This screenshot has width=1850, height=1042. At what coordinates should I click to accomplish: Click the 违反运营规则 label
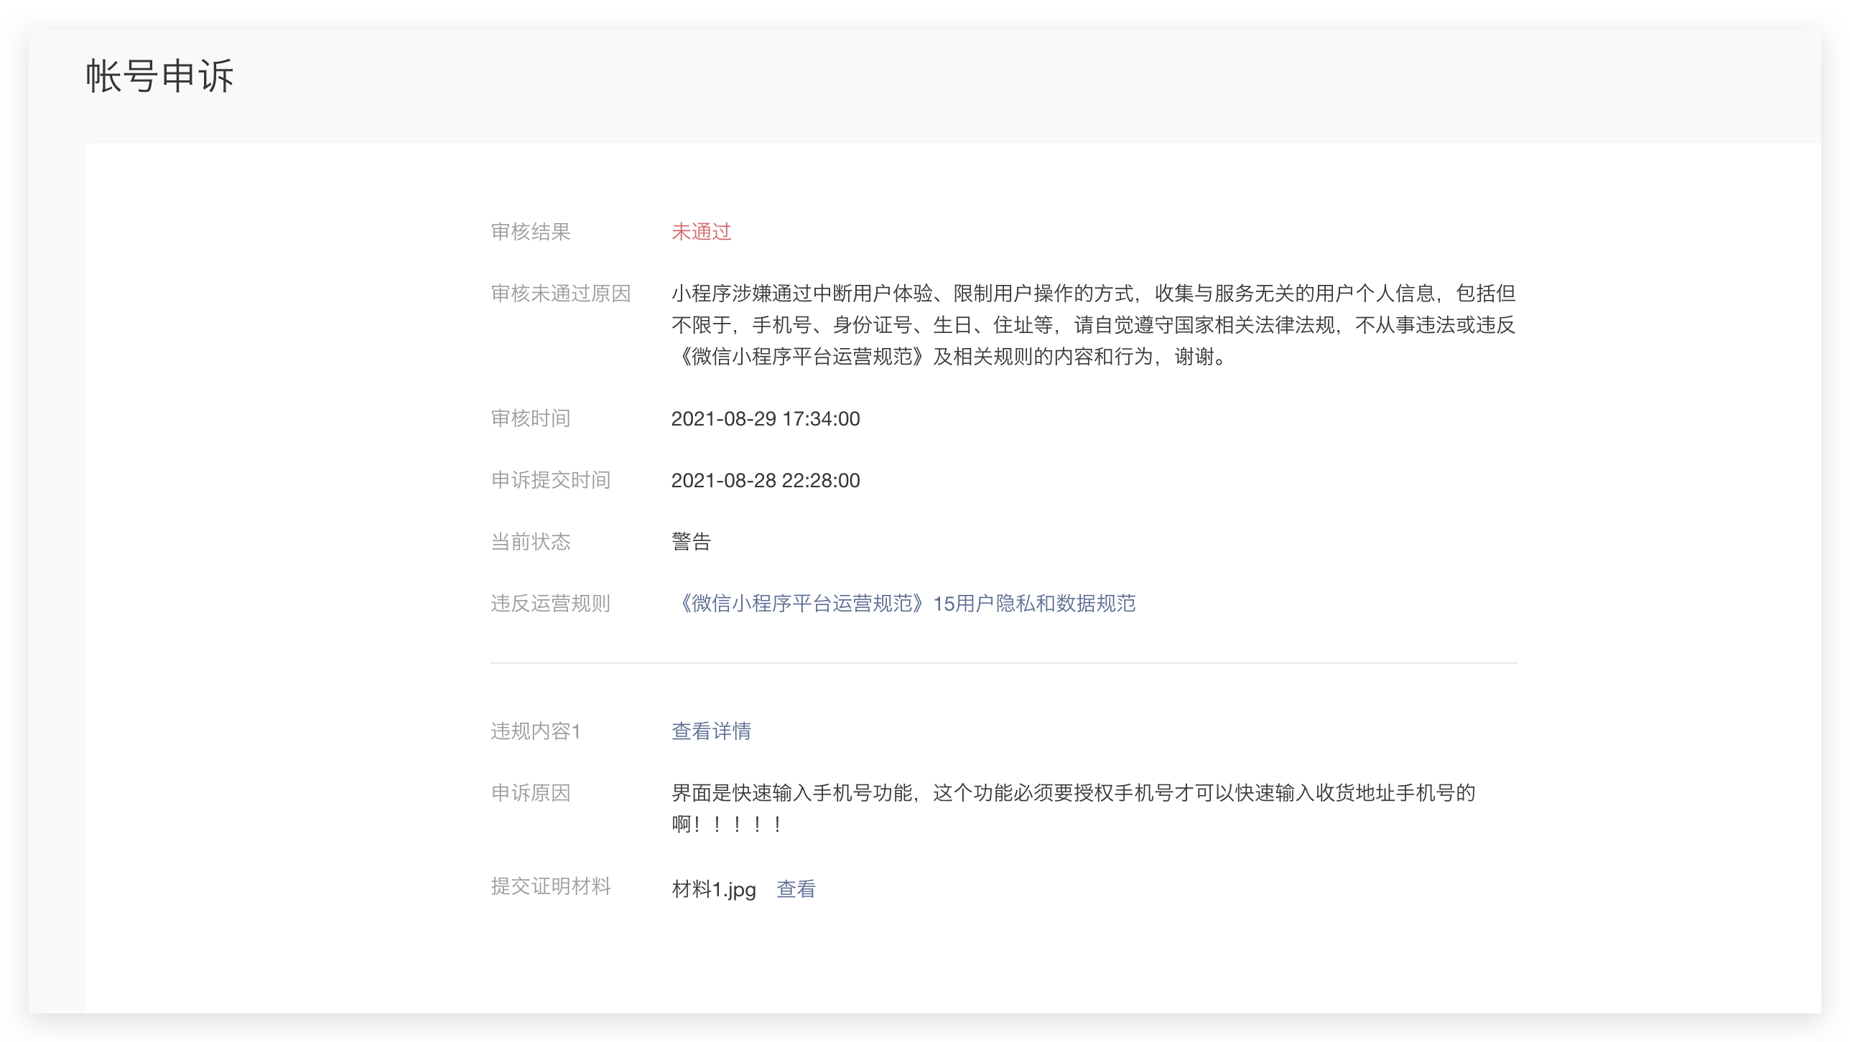pos(550,603)
